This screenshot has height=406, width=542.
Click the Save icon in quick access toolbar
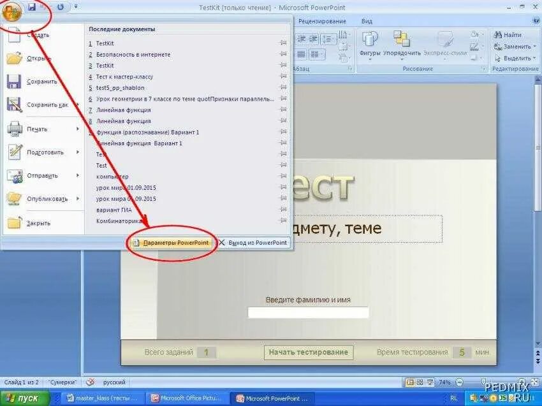pyautogui.click(x=32, y=7)
